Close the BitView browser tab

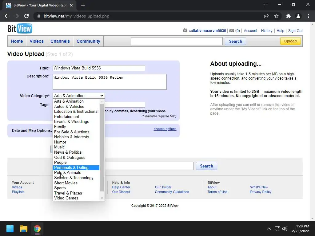pyautogui.click(x=71, y=5)
